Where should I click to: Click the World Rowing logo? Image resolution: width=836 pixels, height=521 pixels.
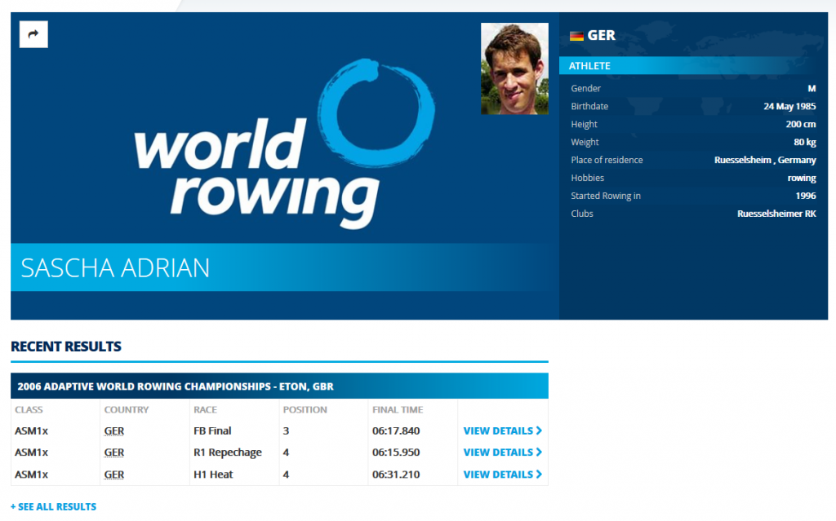click(x=284, y=143)
